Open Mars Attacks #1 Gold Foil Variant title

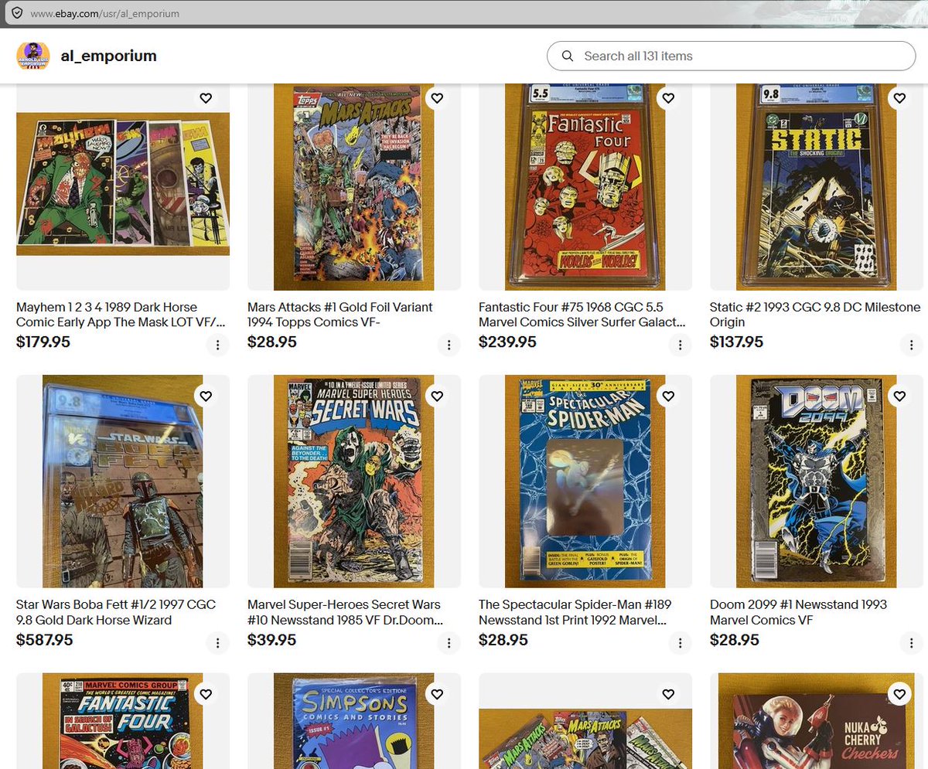tap(340, 315)
